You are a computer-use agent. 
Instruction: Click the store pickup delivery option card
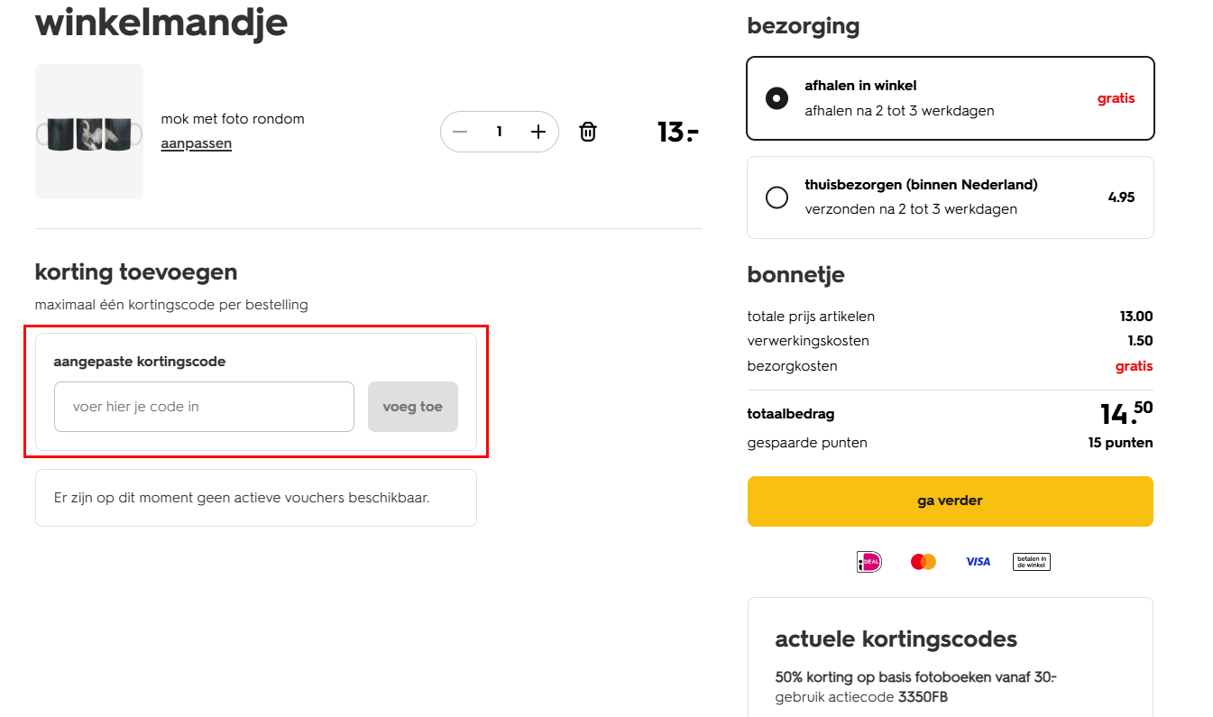(950, 98)
